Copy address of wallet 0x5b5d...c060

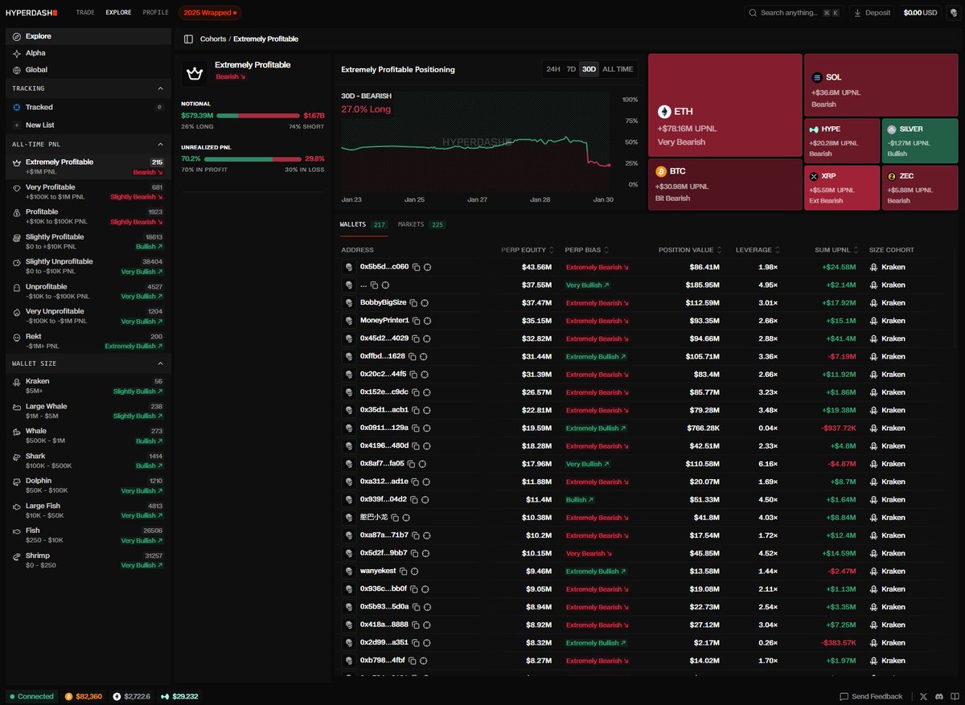pos(416,267)
